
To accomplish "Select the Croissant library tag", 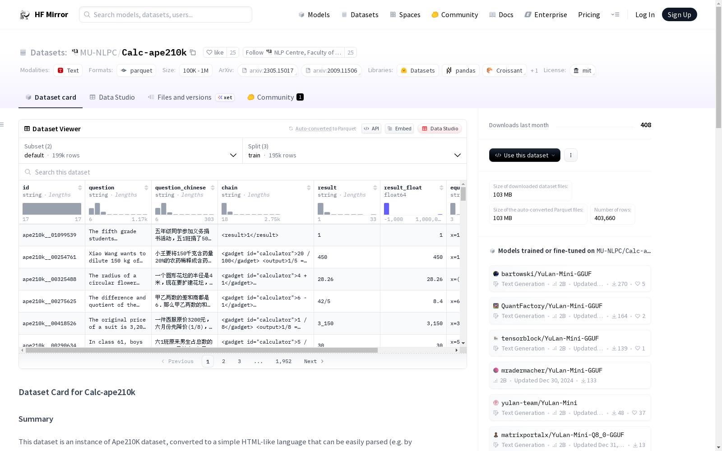I will click(504, 71).
